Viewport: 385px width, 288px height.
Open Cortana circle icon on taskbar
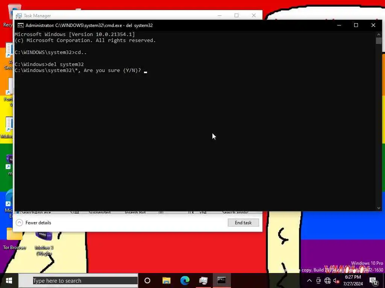(147, 280)
